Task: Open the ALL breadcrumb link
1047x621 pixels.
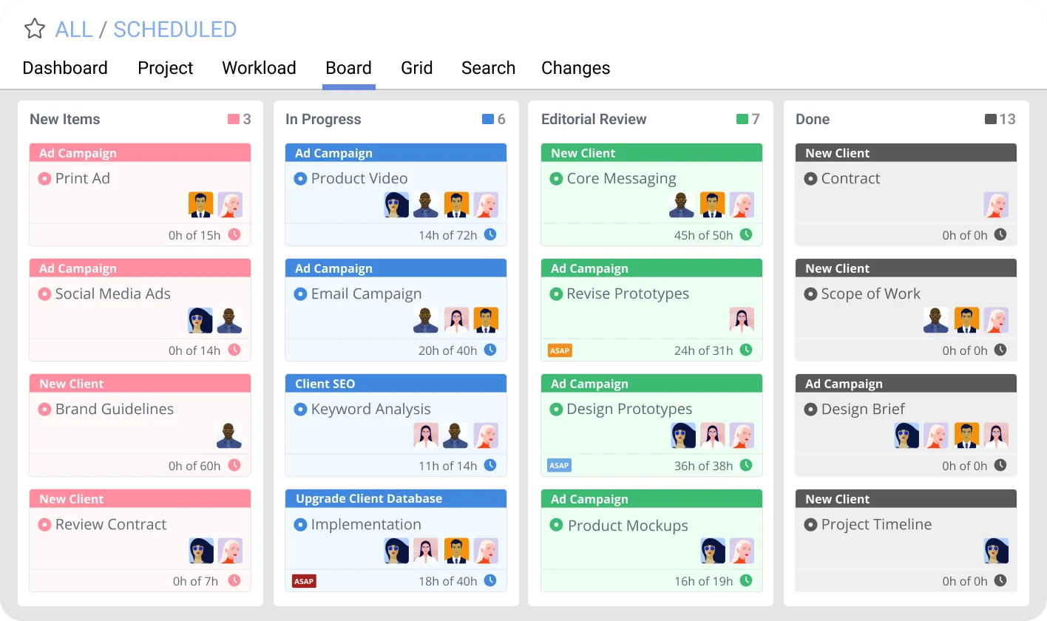Action: point(74,30)
